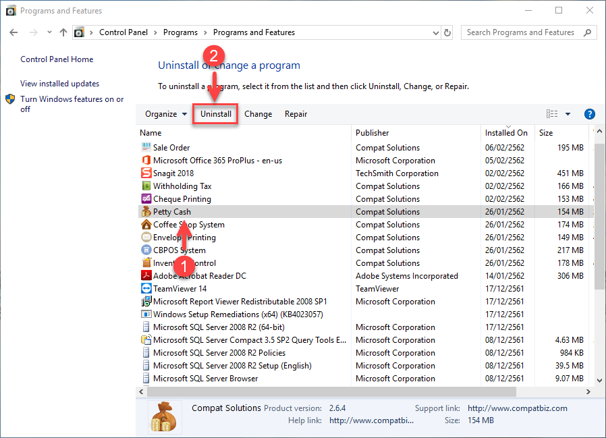Click the Snagit 2018 icon
The image size is (606, 438).
146,173
